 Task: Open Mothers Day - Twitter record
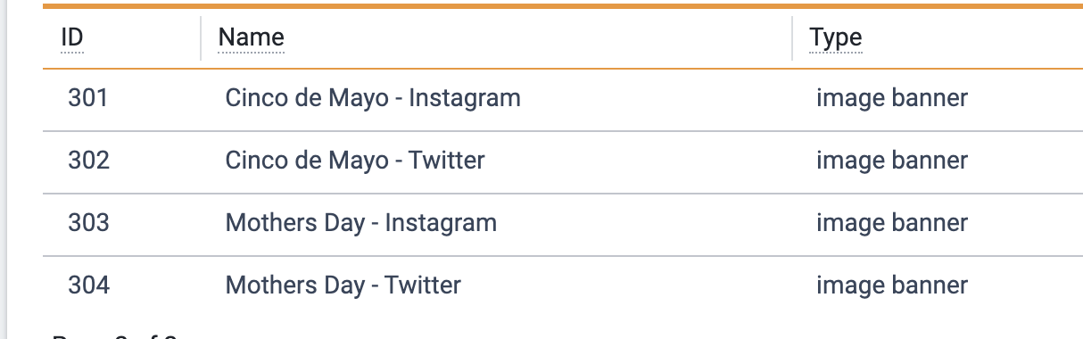point(343,285)
